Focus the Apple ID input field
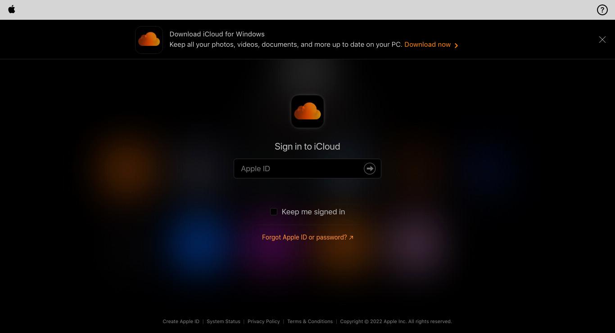The width and height of the screenshot is (615, 333). pyautogui.click(x=307, y=169)
